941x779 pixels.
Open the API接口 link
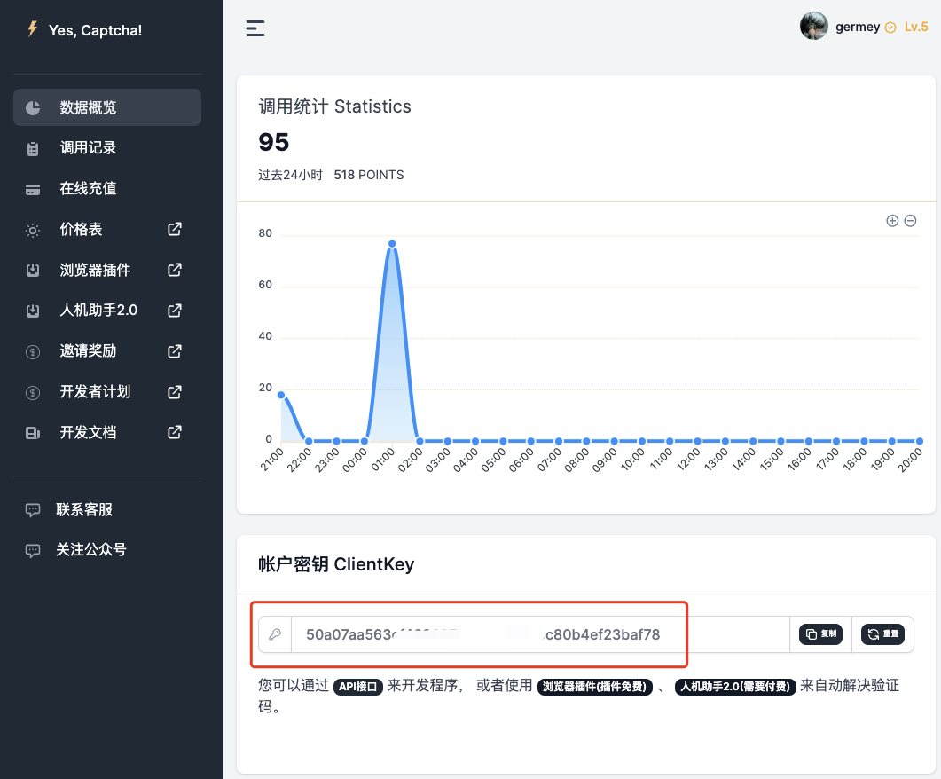(358, 687)
